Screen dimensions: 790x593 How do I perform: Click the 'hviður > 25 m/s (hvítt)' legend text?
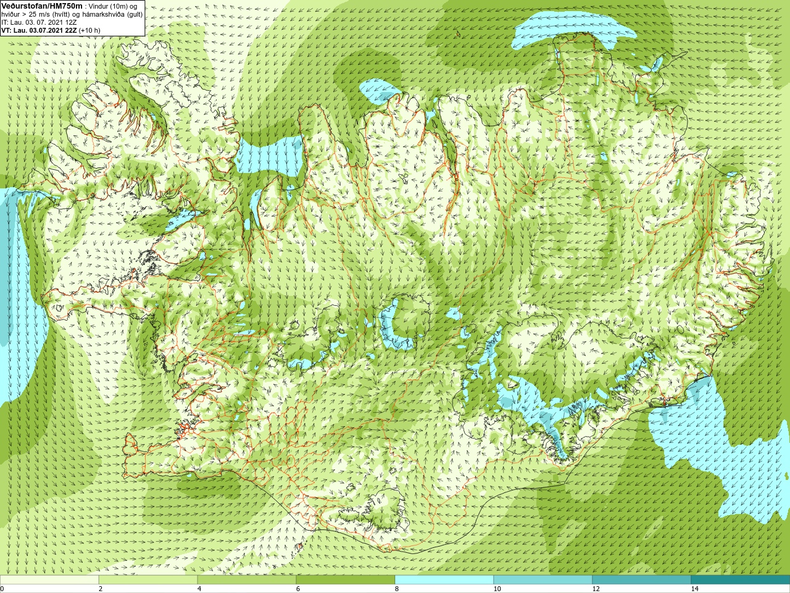click(x=36, y=14)
